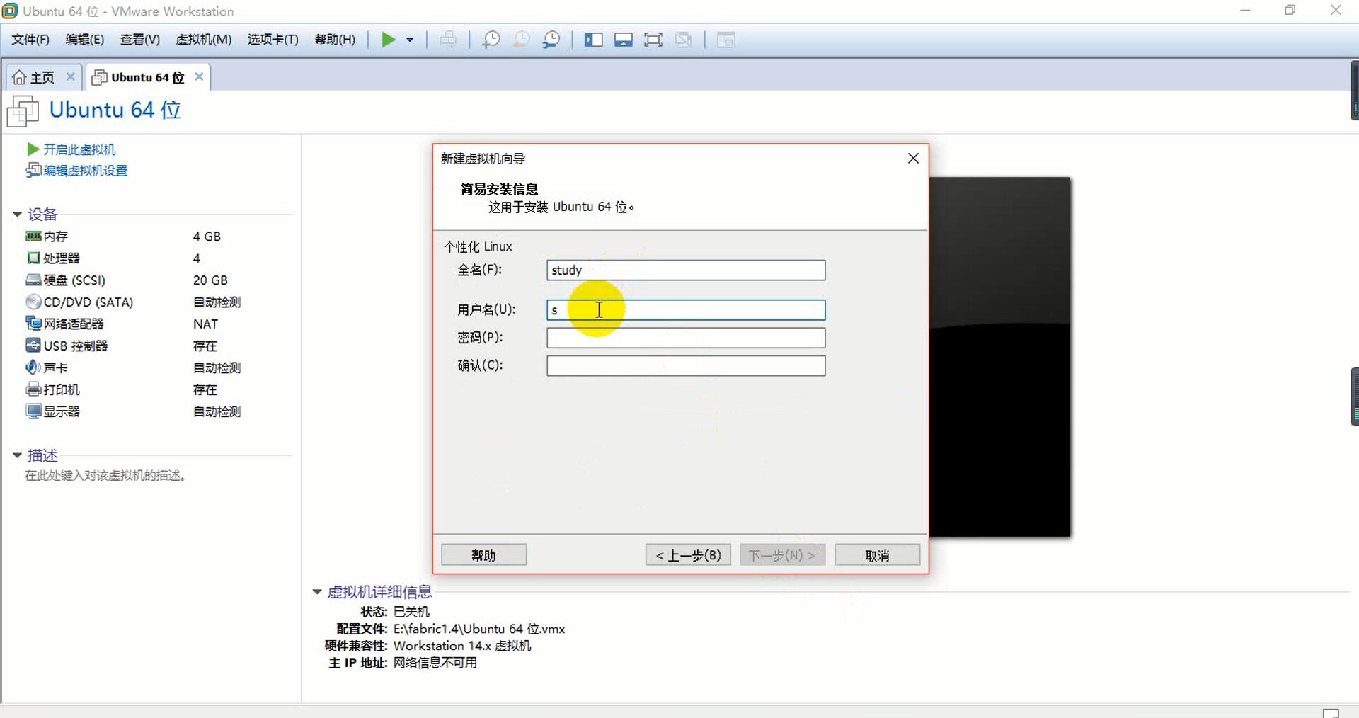The image size is (1359, 718).
Task: Click the send Ctrl+Alt+Del toolbar icon
Action: pos(448,40)
